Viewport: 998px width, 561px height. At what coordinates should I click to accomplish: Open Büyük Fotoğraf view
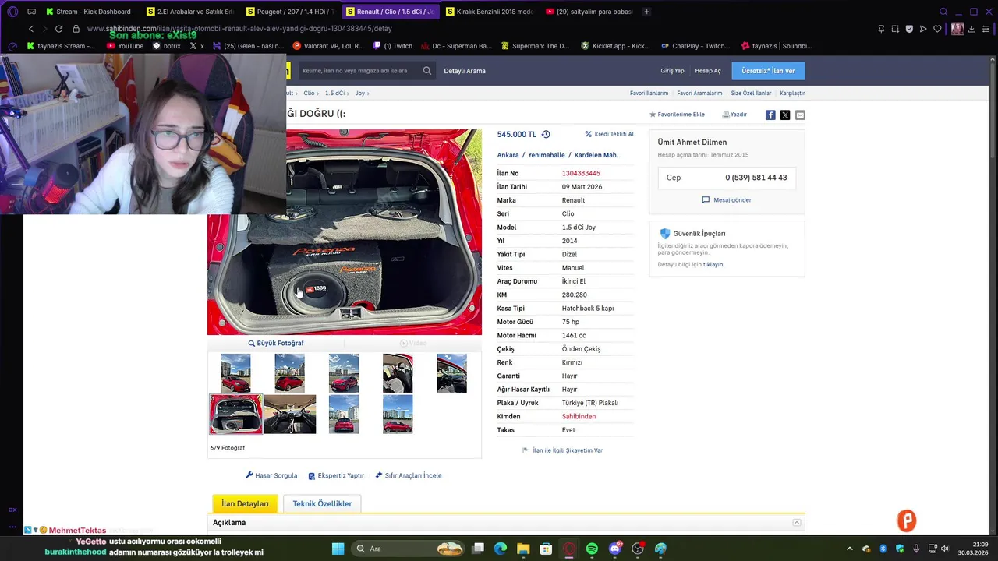click(276, 344)
